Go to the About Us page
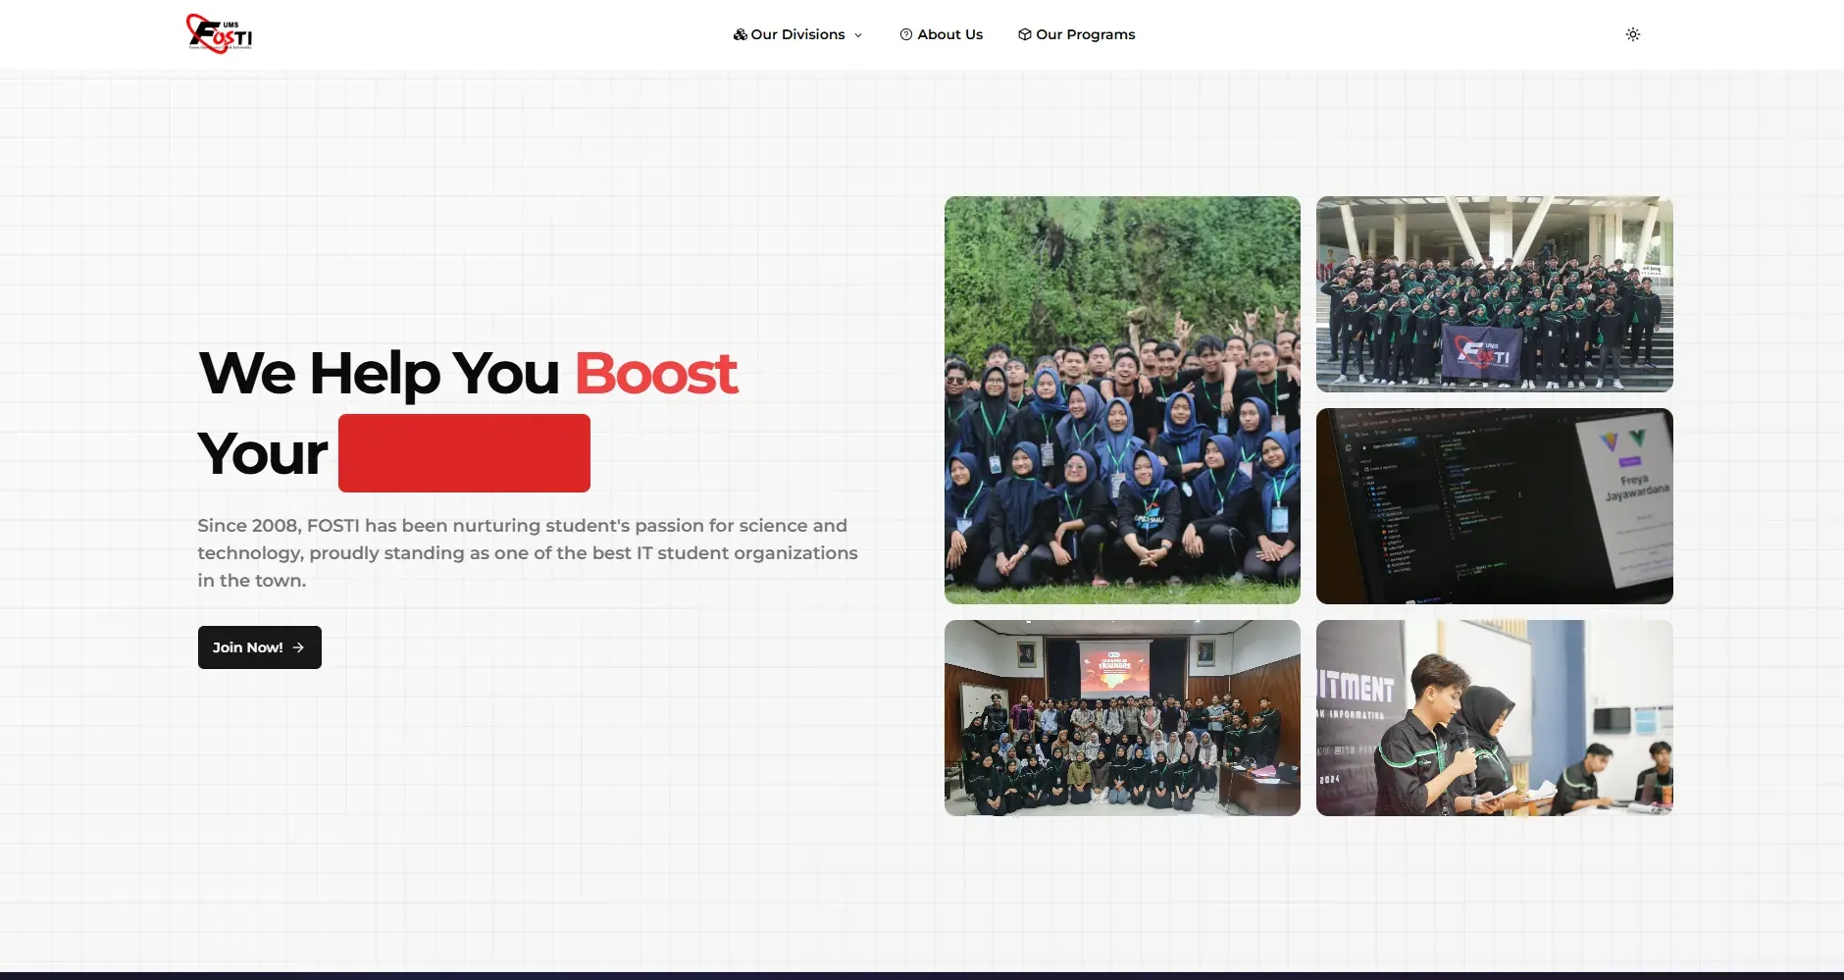This screenshot has height=980, width=1844. [x=942, y=34]
